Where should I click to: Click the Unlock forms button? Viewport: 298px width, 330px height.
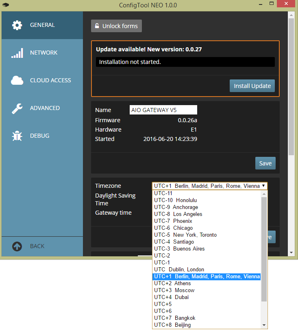coord(116,26)
